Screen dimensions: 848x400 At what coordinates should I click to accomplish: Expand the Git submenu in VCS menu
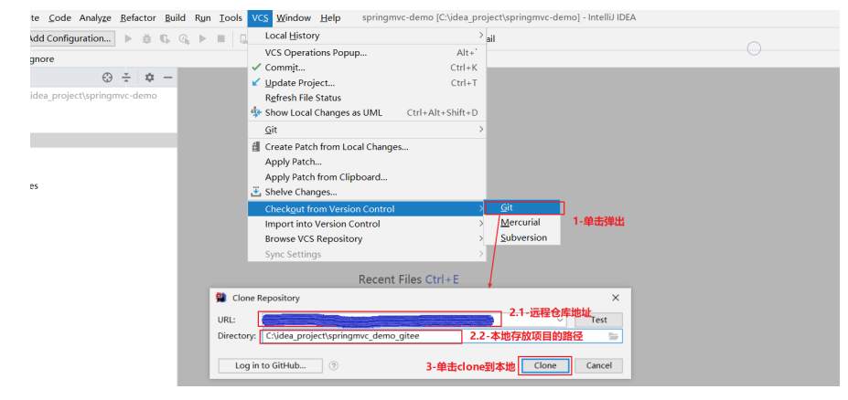click(x=481, y=130)
